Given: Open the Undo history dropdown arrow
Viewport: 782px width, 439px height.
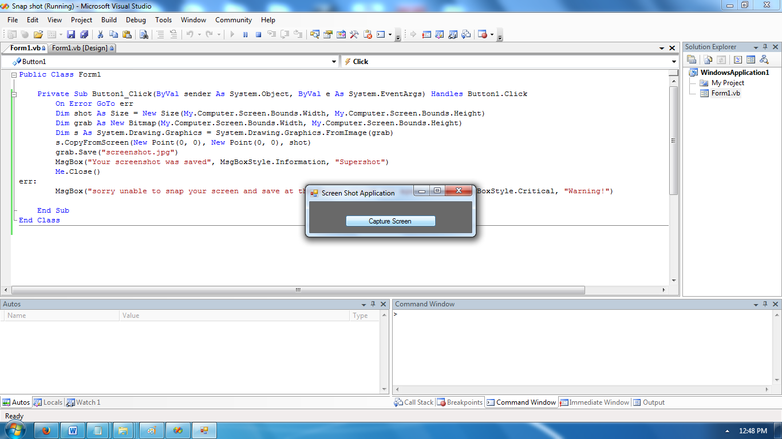Looking at the screenshot, I should coord(200,34).
